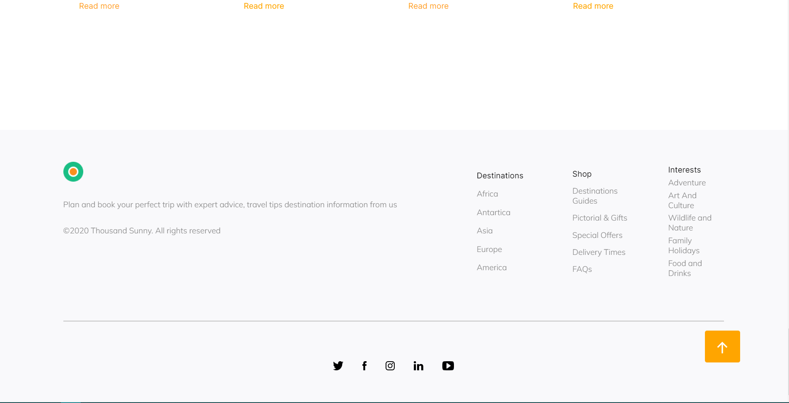This screenshot has width=789, height=403.
Task: Follow the fourth Read more link
Action: click(x=593, y=6)
